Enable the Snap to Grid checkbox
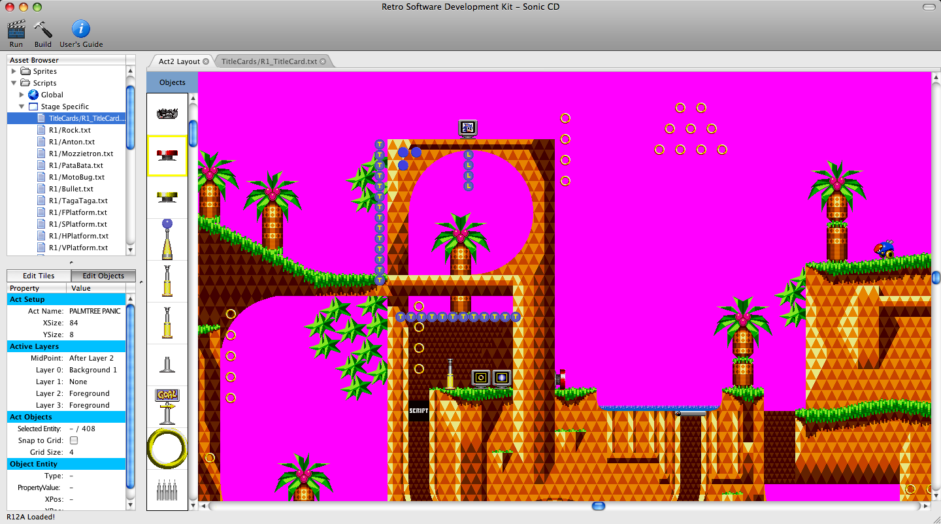This screenshot has height=524, width=941. coord(74,440)
